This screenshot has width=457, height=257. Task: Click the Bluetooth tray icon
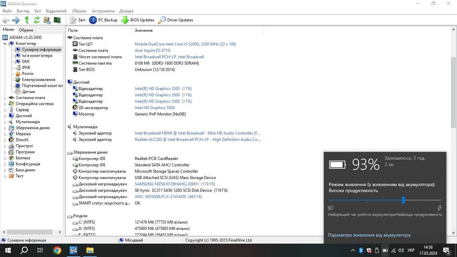click(x=361, y=250)
